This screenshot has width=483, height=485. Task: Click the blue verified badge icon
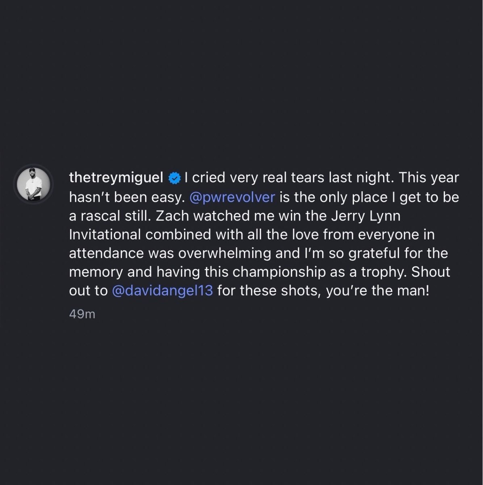[x=174, y=178]
